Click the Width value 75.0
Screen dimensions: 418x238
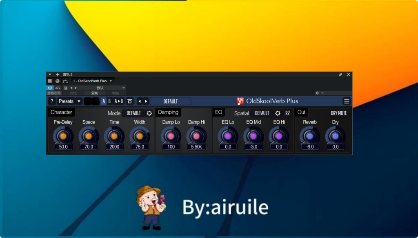pos(140,147)
